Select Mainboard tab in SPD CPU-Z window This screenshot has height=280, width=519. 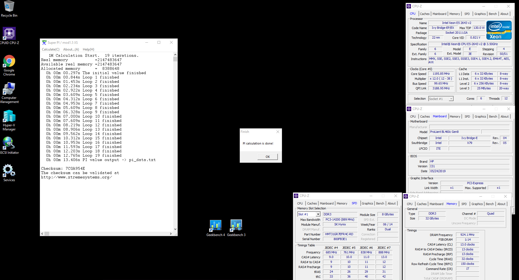[327, 203]
